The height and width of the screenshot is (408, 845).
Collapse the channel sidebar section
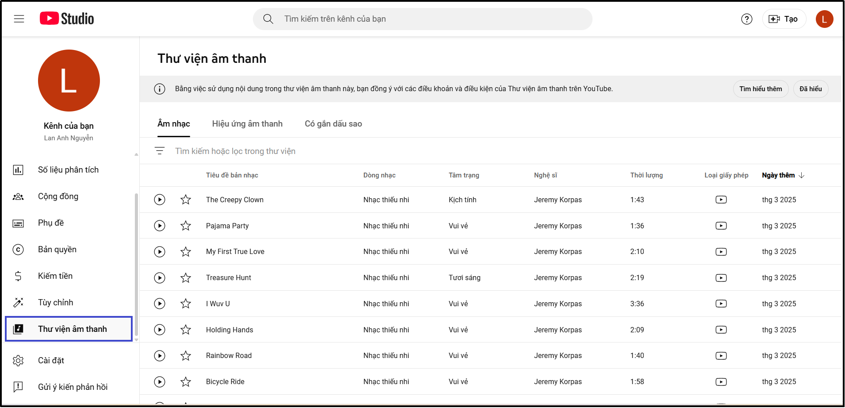pyautogui.click(x=136, y=154)
